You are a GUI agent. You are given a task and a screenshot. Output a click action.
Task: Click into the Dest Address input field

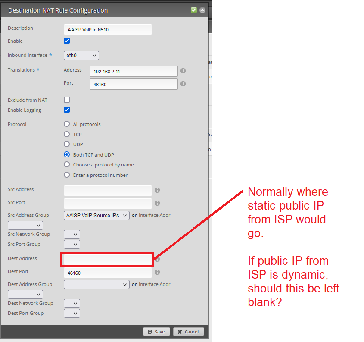click(x=108, y=260)
